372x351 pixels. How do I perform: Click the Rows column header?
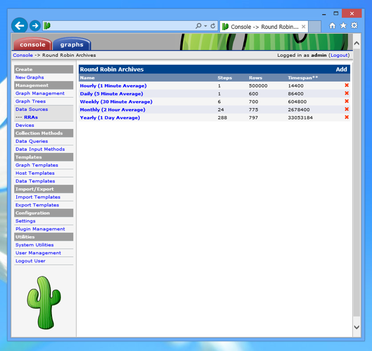[255, 78]
